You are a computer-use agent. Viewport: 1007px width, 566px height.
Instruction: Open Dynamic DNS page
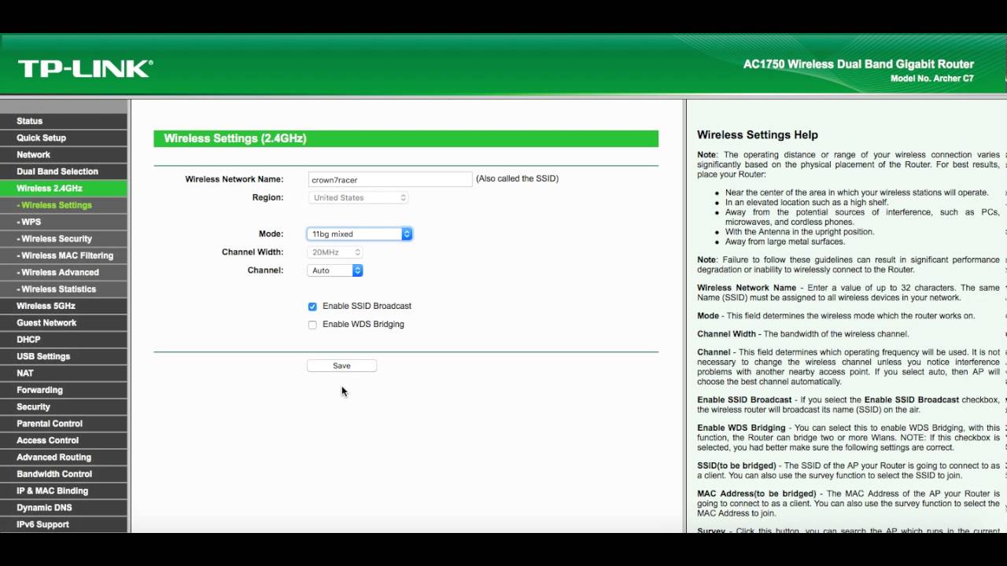[63, 507]
